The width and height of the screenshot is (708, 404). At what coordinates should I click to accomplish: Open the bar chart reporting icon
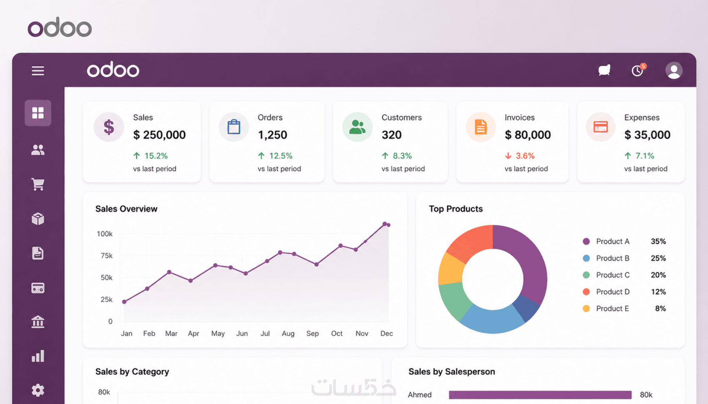click(x=38, y=356)
